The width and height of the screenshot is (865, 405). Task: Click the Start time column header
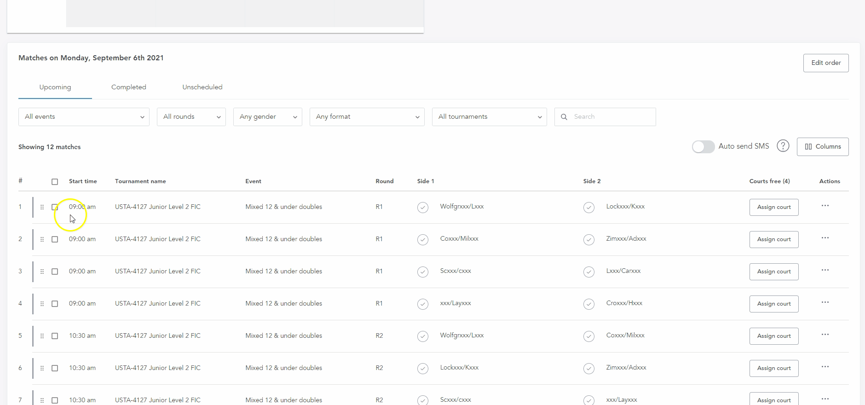pos(83,181)
